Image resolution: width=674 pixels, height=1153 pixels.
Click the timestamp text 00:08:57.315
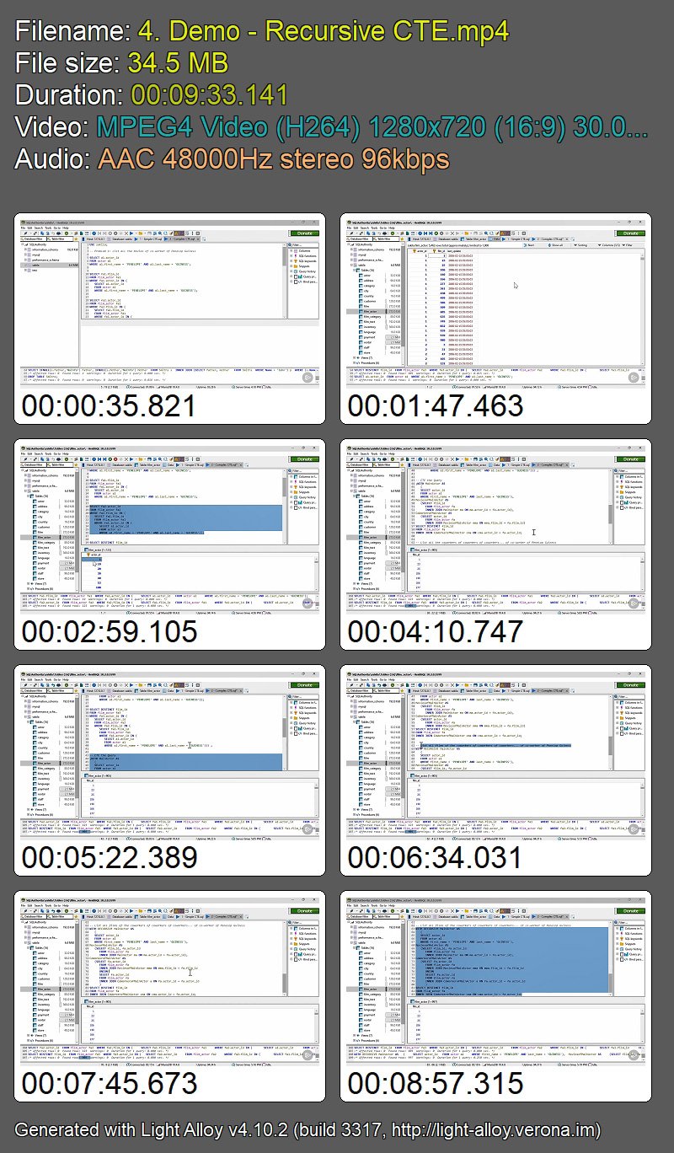point(436,1083)
